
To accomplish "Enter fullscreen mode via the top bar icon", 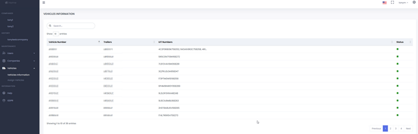I will point(392,2).
